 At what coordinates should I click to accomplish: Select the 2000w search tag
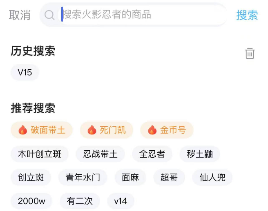point(31,201)
